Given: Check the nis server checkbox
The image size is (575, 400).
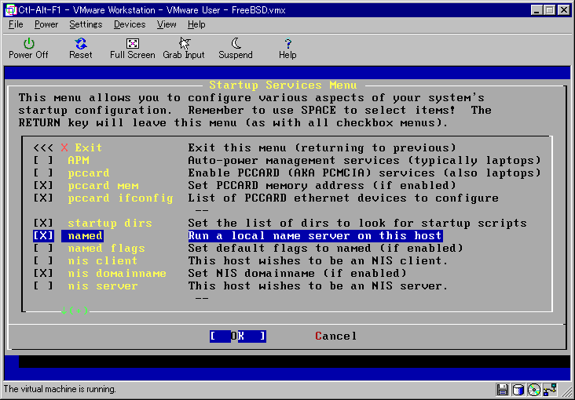Looking at the screenshot, I should point(43,285).
